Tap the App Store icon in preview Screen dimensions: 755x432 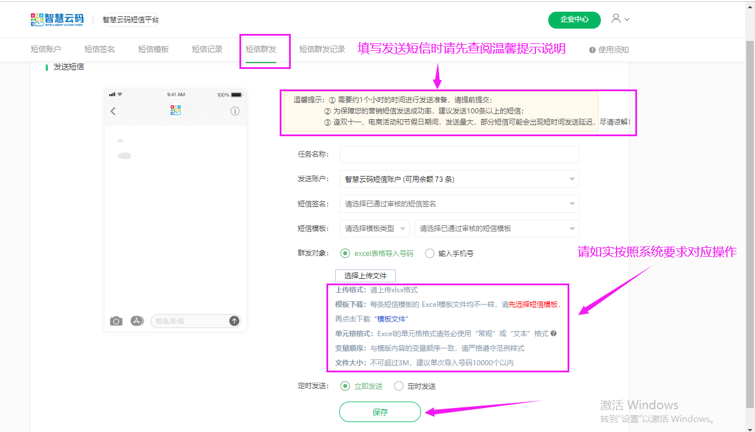(x=137, y=321)
